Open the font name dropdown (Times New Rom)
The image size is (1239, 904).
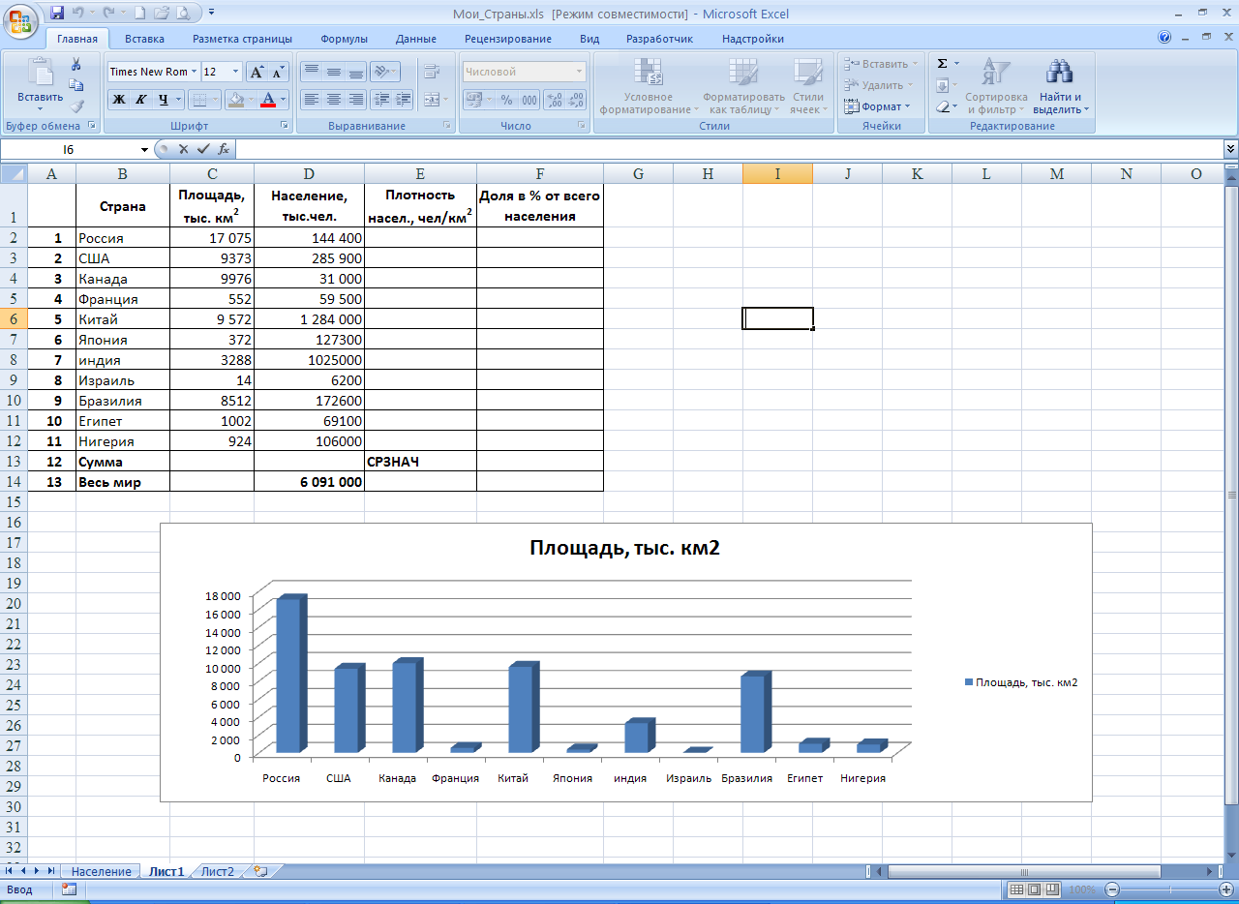pos(194,72)
